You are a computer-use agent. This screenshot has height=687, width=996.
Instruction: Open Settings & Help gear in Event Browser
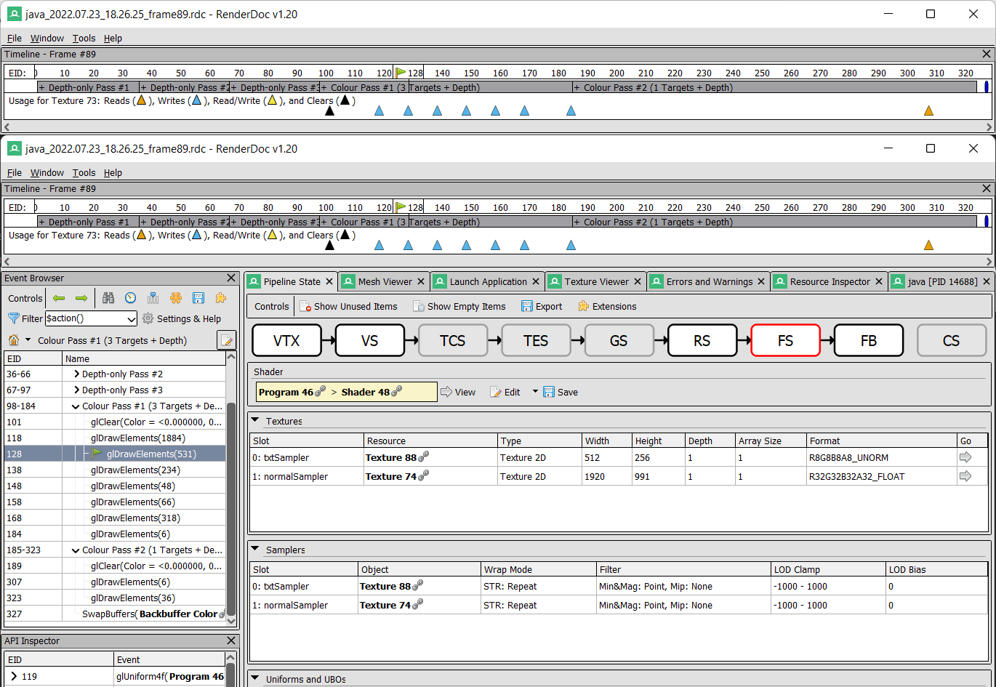pos(181,318)
